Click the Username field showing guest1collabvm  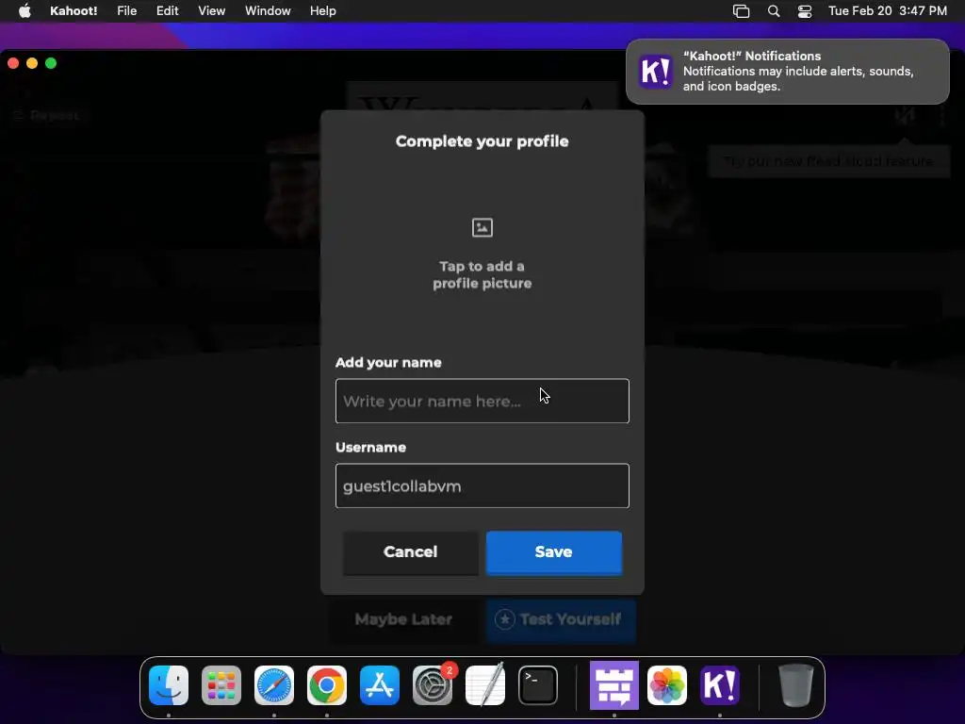pos(482,485)
